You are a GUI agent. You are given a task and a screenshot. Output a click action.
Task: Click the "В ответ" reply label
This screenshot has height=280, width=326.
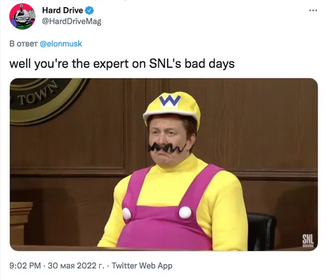click(x=24, y=43)
